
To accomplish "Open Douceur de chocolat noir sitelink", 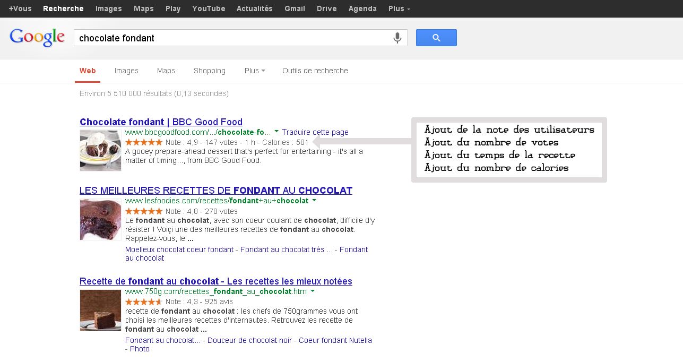I will pos(250,340).
